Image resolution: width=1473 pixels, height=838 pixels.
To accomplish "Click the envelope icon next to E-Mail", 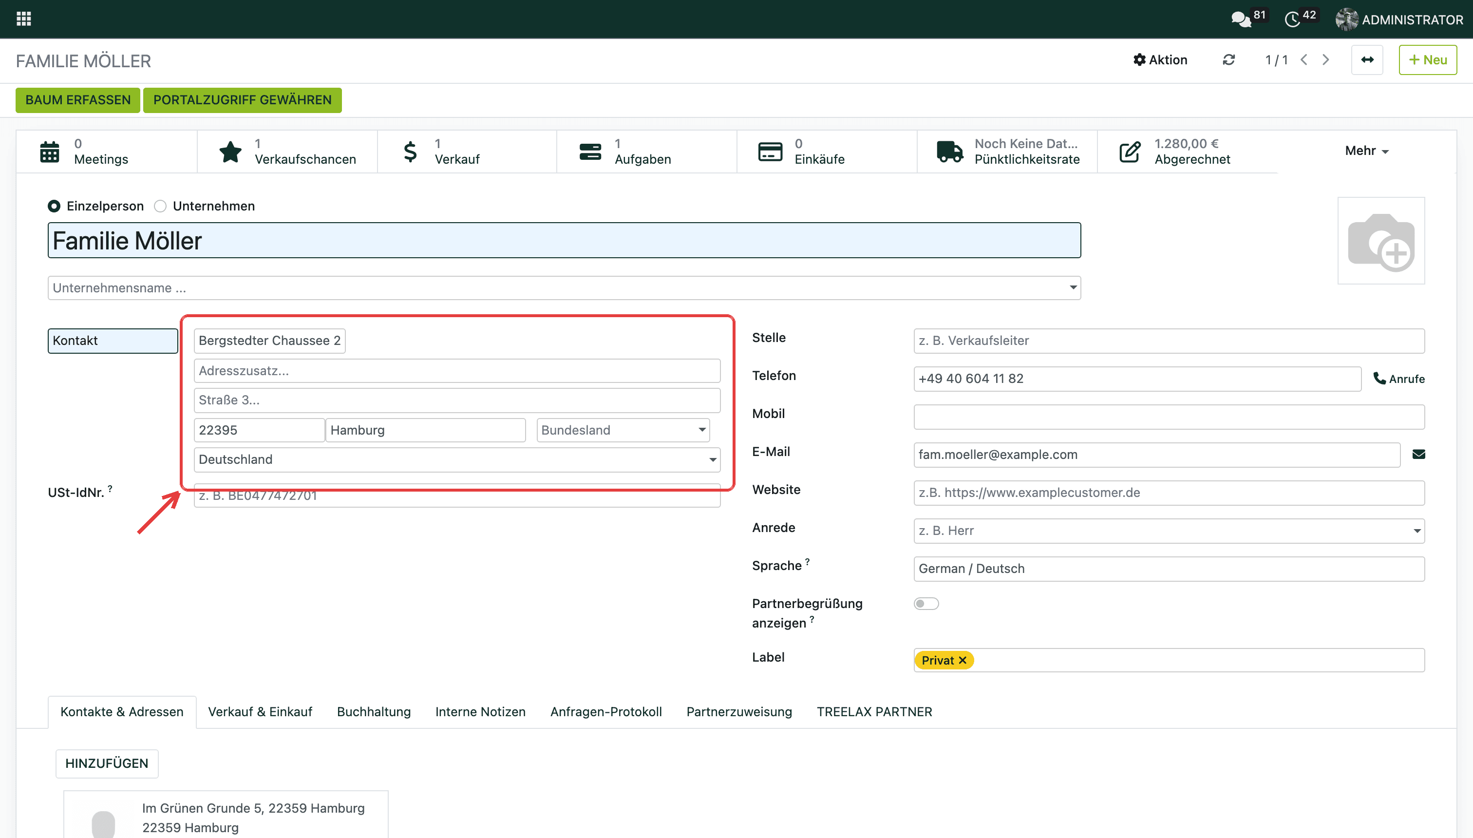I will (x=1418, y=455).
